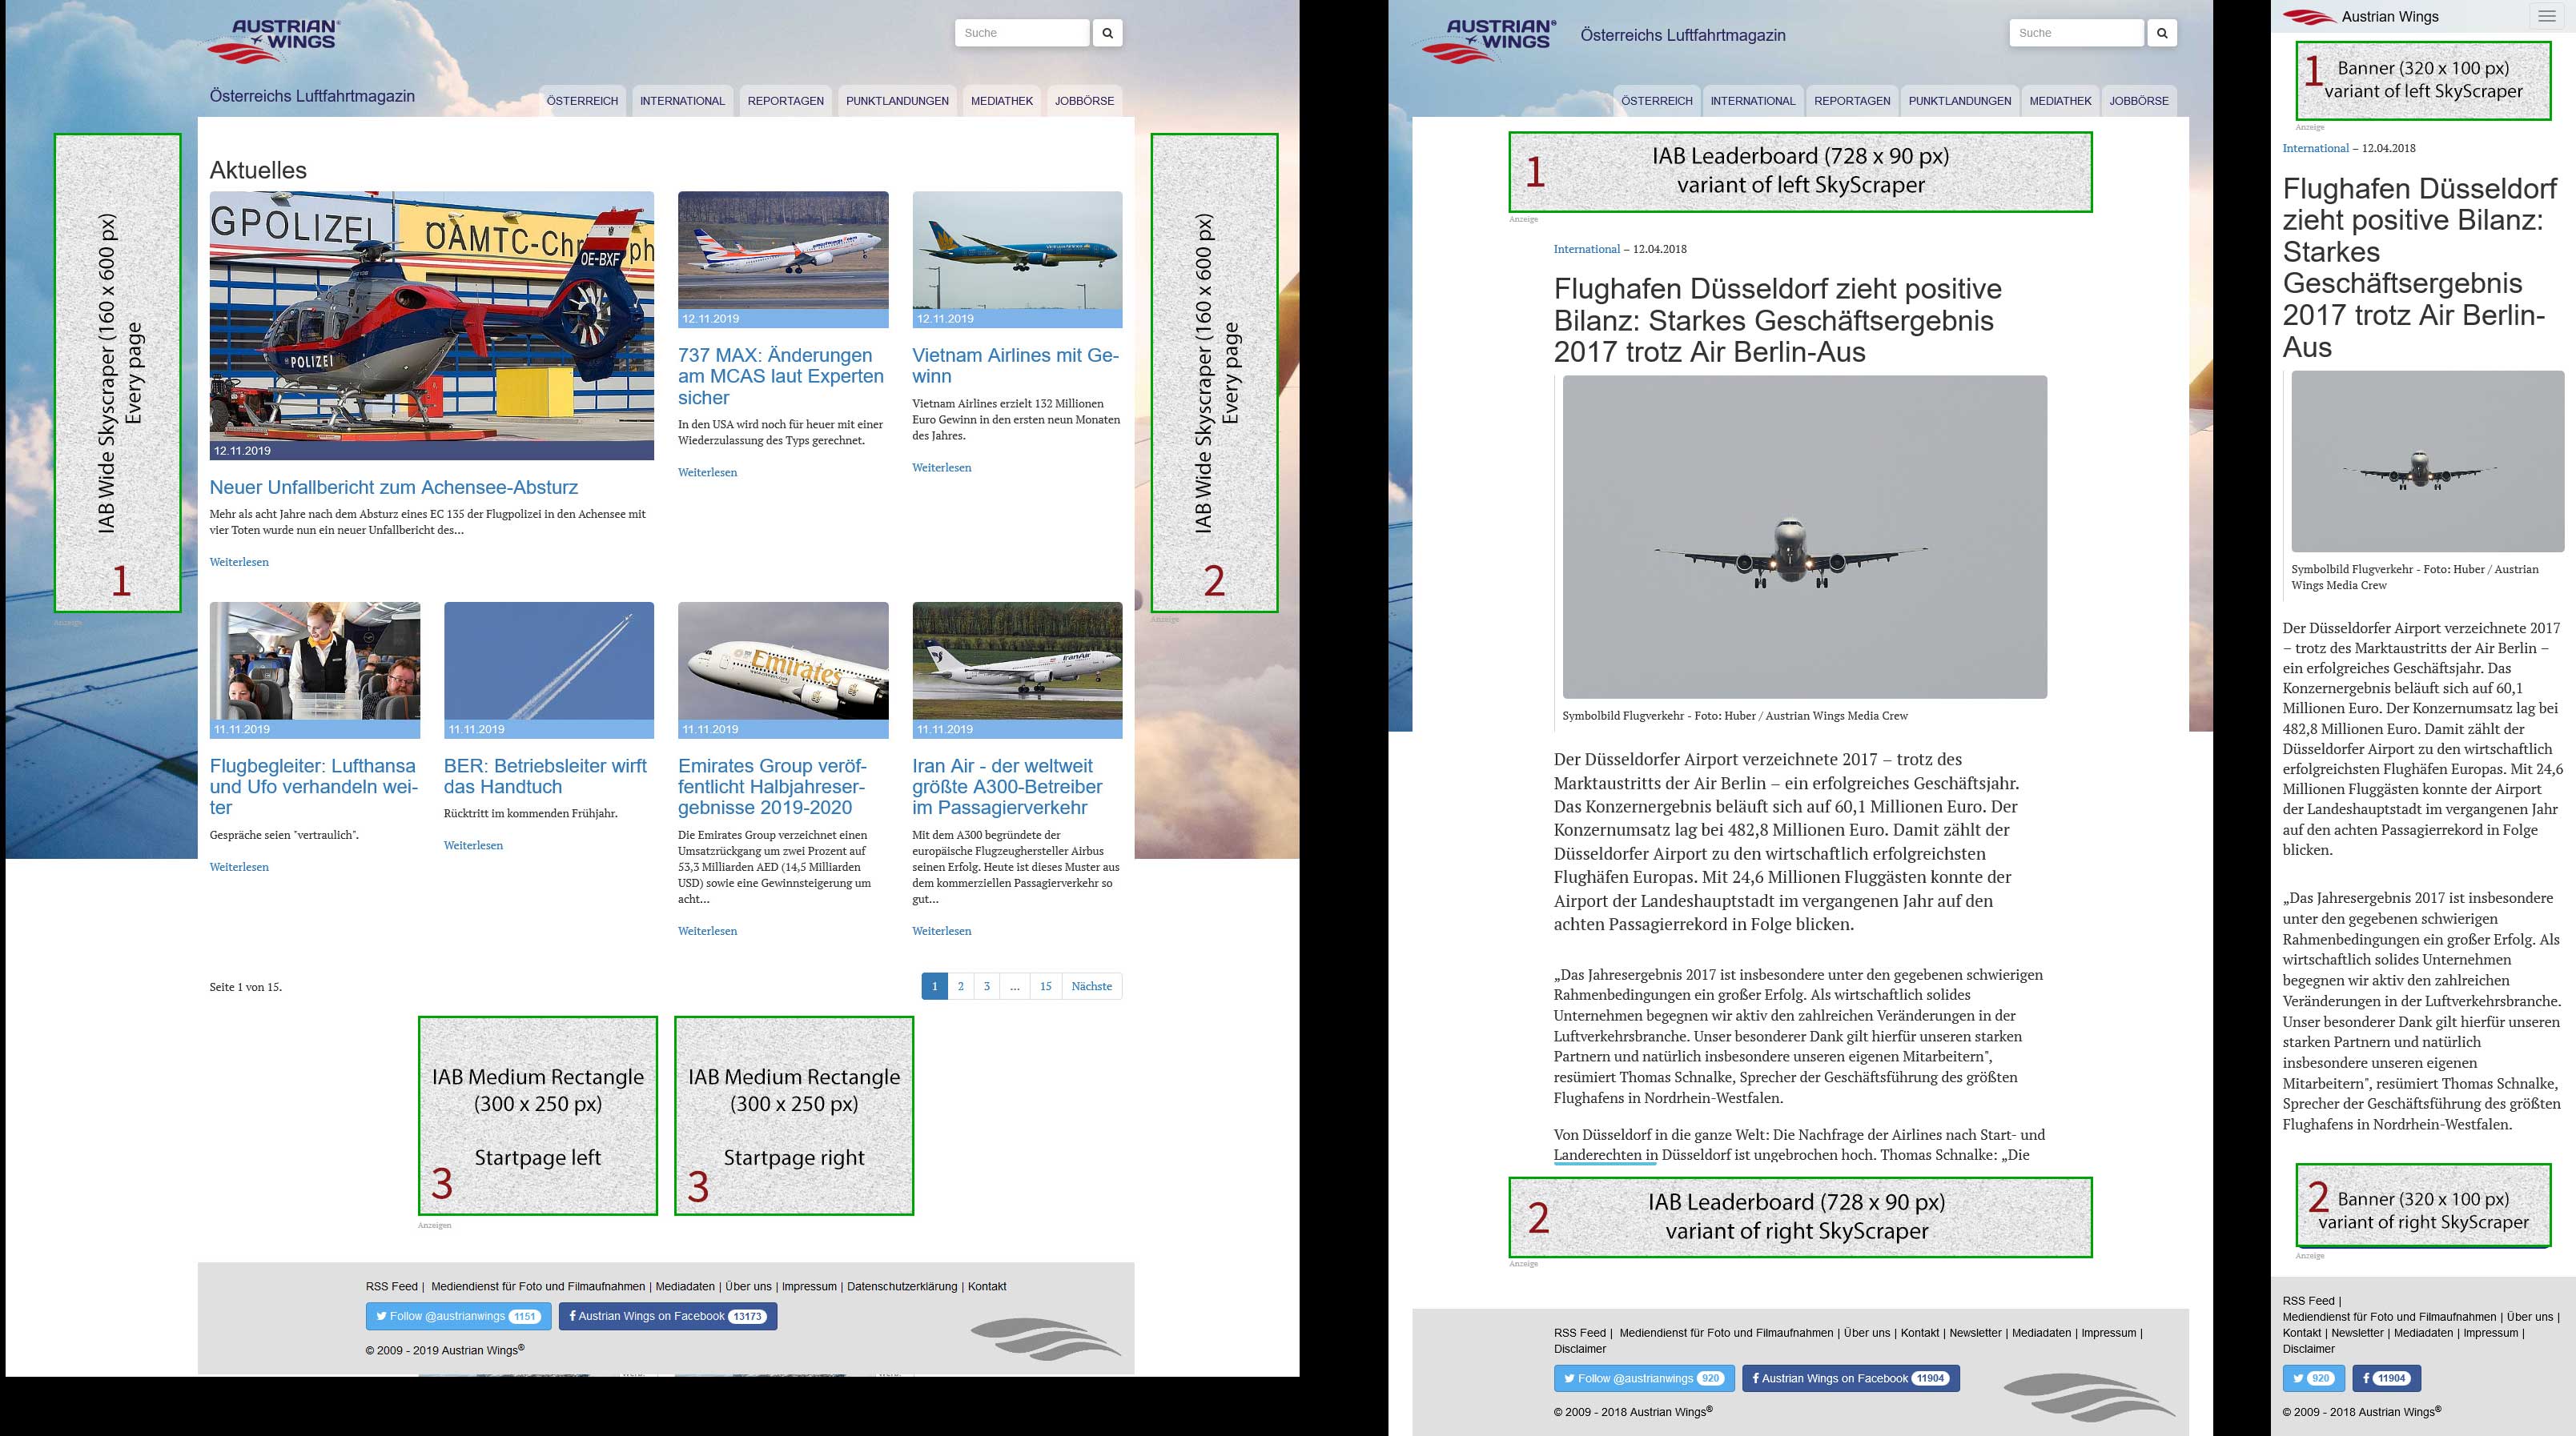Open JOBBÖRSE tab in tablet article navigation
This screenshot has height=1436, width=2576.
coord(2139,101)
